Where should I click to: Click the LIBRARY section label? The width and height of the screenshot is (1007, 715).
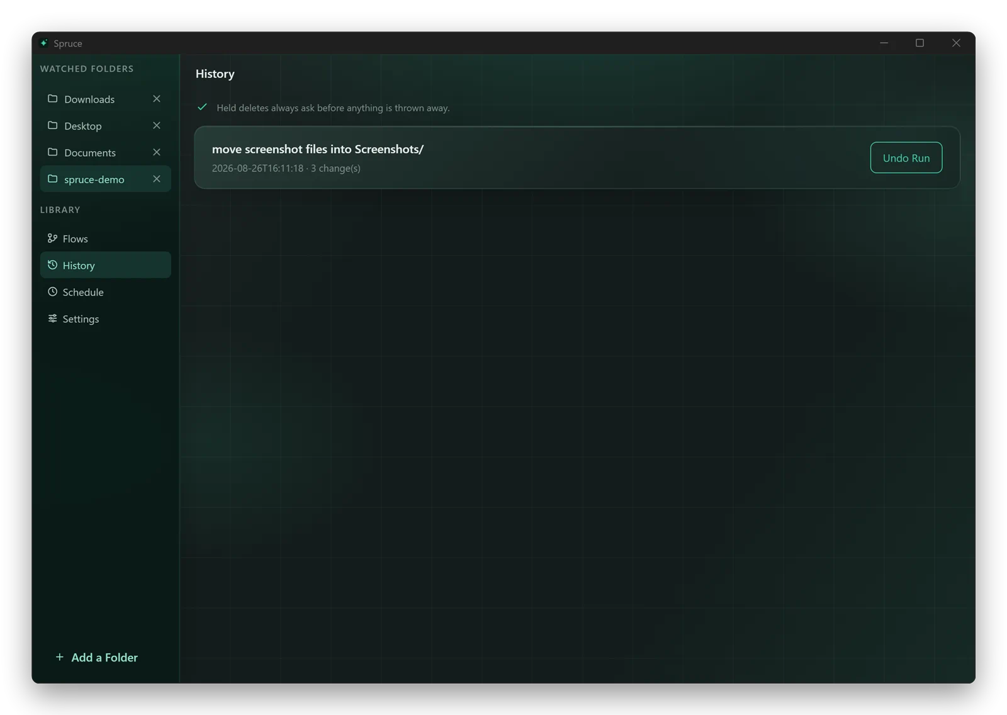pos(60,210)
